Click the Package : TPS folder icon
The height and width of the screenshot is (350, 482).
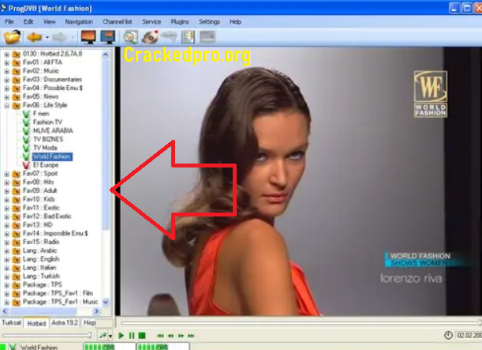tap(16, 285)
